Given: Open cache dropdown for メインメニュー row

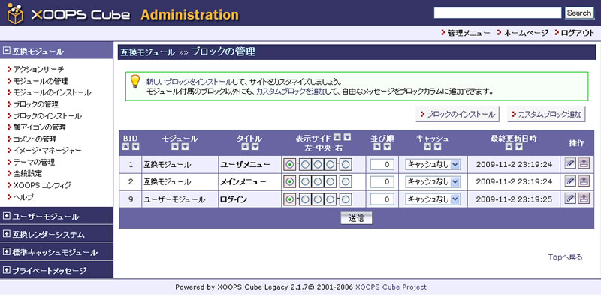Looking at the screenshot, I should (x=433, y=181).
